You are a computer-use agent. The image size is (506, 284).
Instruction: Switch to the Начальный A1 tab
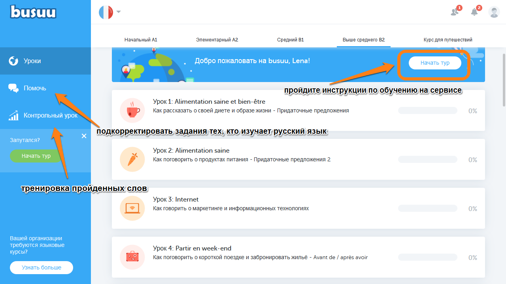(x=141, y=40)
